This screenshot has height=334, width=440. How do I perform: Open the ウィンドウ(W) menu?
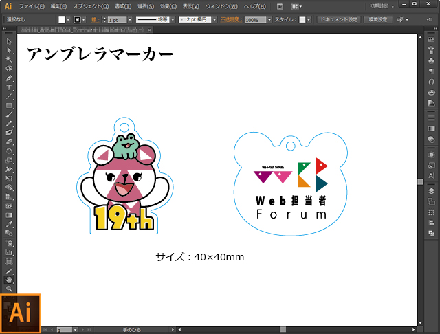pos(221,6)
